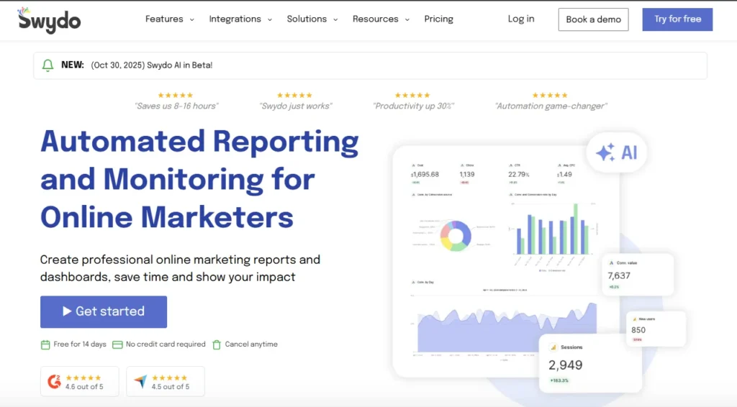Click the New users 850 card

[x=656, y=329]
